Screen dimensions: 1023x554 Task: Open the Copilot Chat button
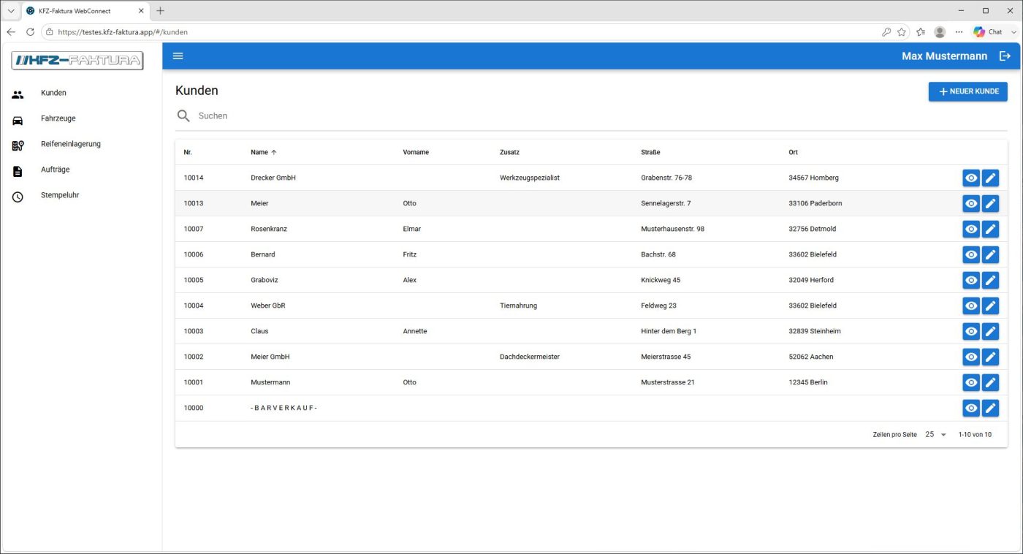click(x=988, y=32)
